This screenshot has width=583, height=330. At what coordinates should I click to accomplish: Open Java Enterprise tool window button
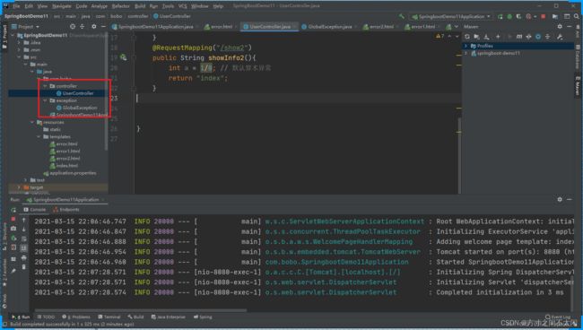click(x=168, y=317)
